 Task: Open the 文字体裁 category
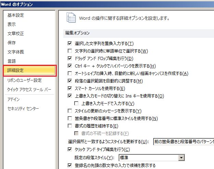(x=16, y=52)
